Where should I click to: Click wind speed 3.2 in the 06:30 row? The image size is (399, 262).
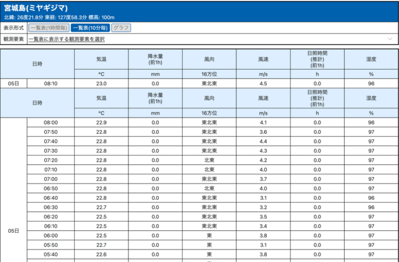(x=263, y=207)
